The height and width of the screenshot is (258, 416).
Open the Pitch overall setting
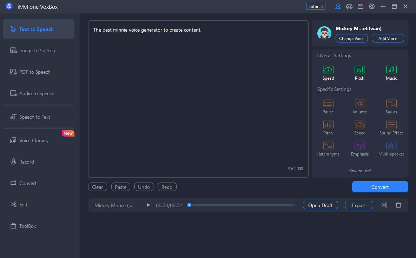pyautogui.click(x=359, y=73)
